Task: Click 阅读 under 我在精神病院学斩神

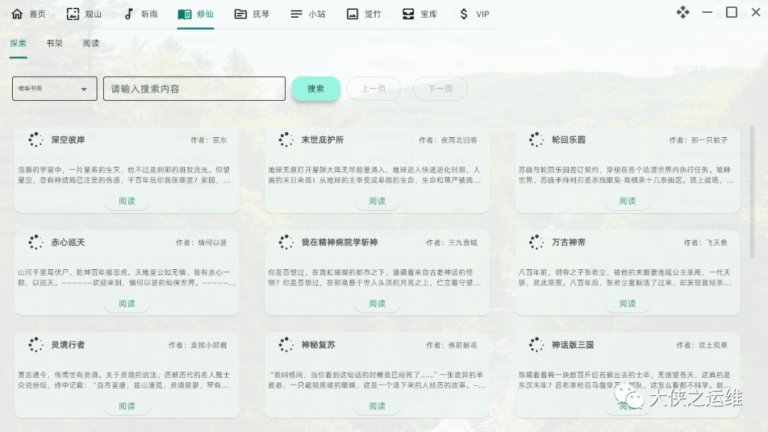Action: click(377, 304)
